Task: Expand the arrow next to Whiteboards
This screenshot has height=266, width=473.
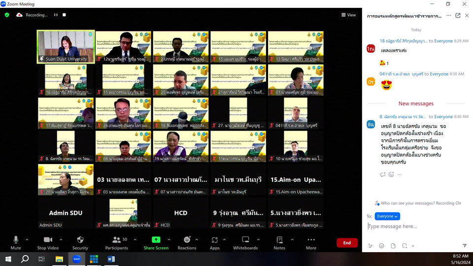Action: (258, 240)
